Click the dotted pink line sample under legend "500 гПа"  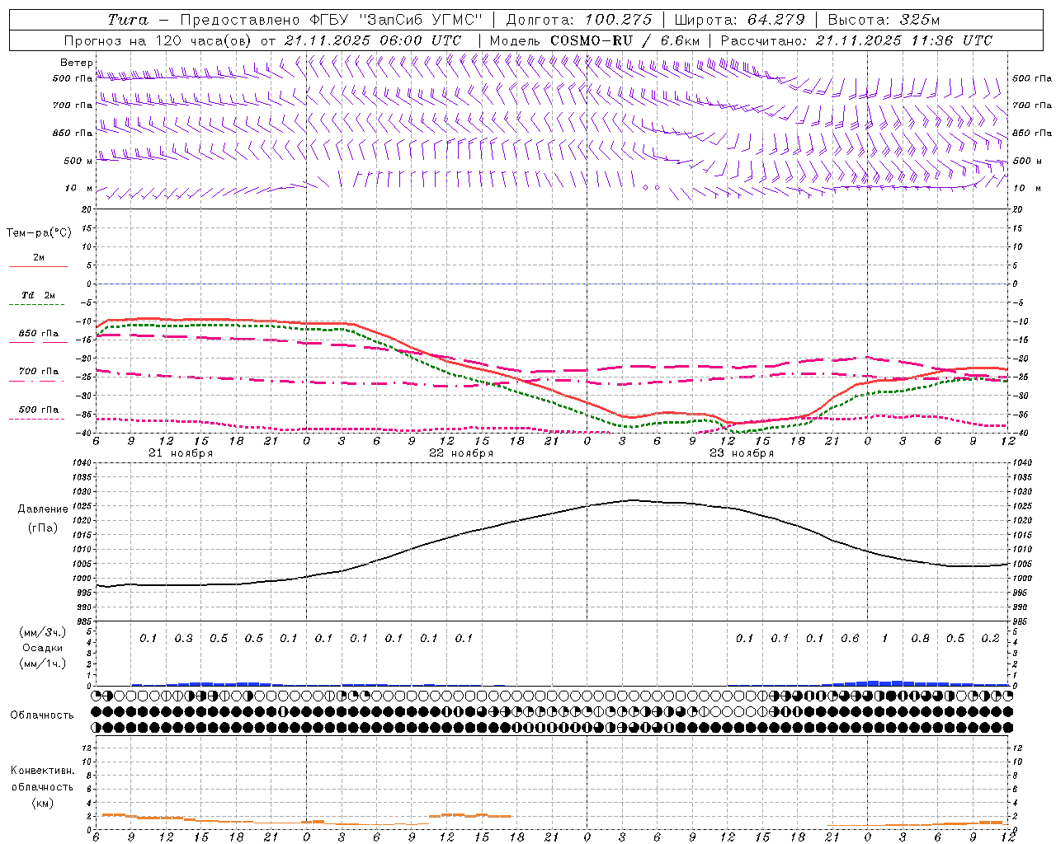(37, 420)
